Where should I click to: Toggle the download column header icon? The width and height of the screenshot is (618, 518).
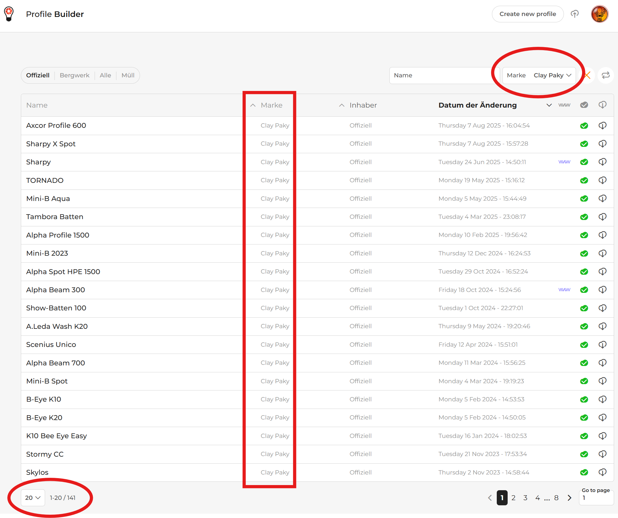pos(602,105)
